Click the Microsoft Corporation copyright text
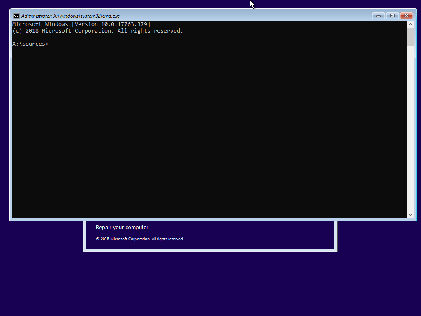The width and height of the screenshot is (421, 316). pos(139,239)
